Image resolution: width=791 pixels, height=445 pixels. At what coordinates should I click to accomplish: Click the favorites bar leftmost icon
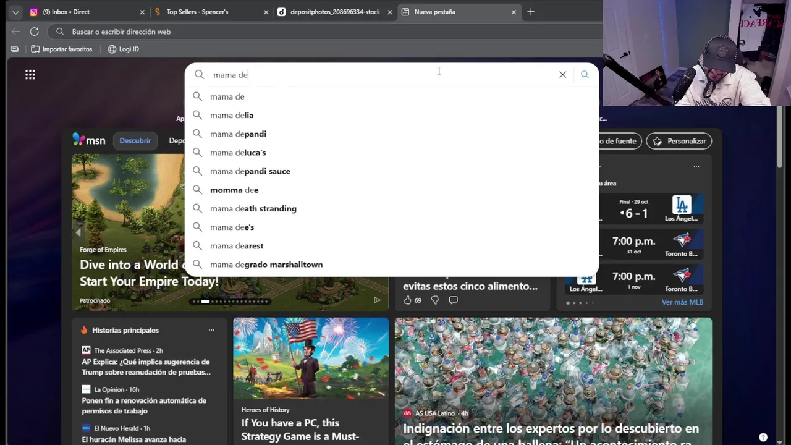tap(15, 49)
